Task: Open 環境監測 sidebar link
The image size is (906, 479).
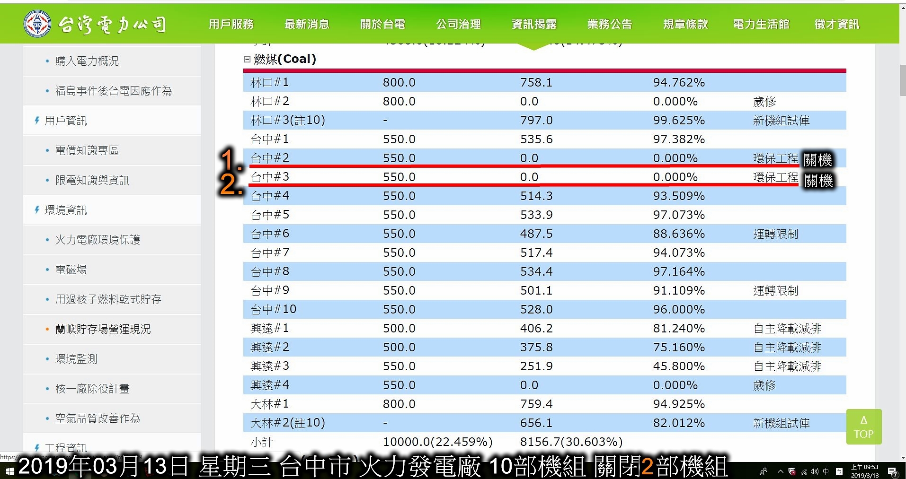Action: pos(76,359)
